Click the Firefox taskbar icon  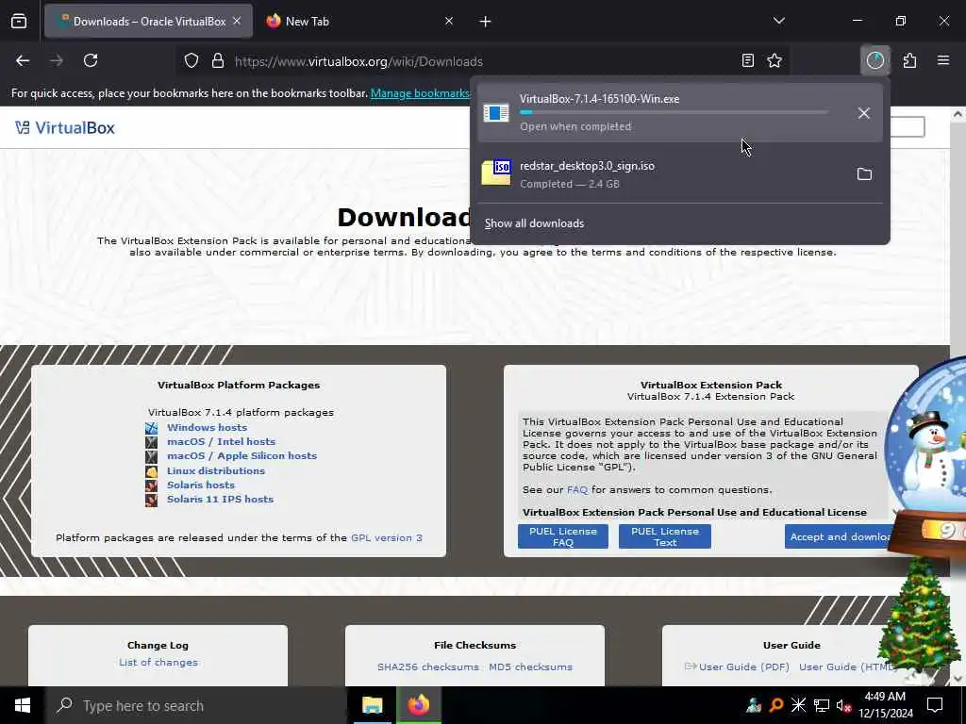(x=418, y=705)
